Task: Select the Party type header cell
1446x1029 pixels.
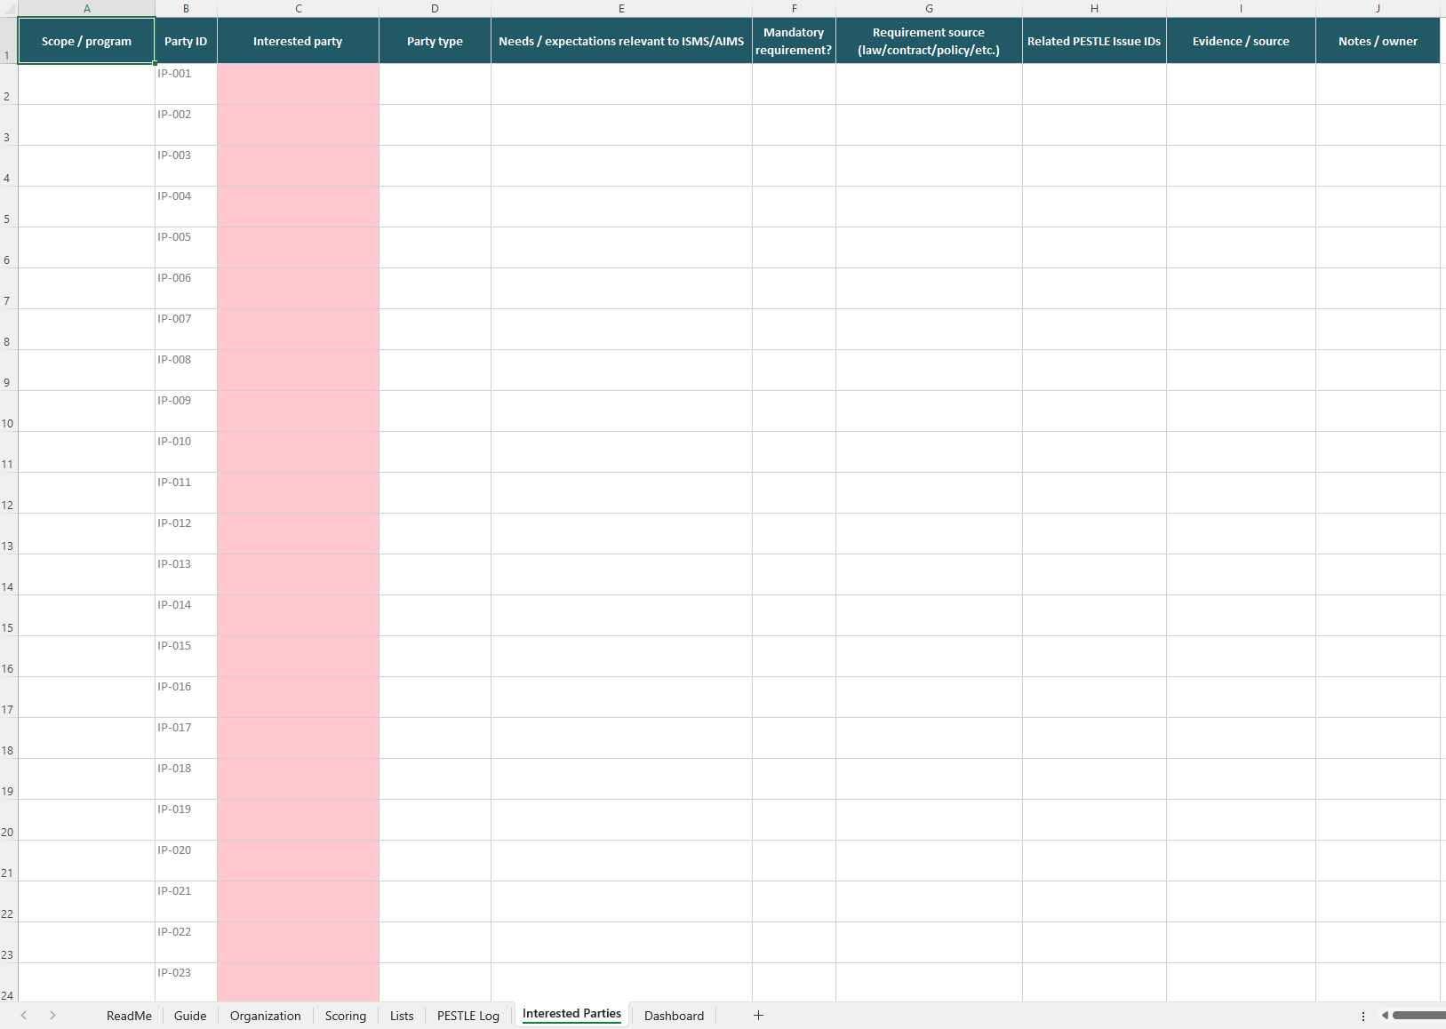Action: (x=435, y=41)
